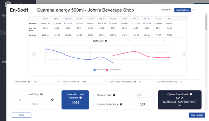Screen dimensions: 209x121
Task: Click the power icon in background sidebar
Action: 4,86
